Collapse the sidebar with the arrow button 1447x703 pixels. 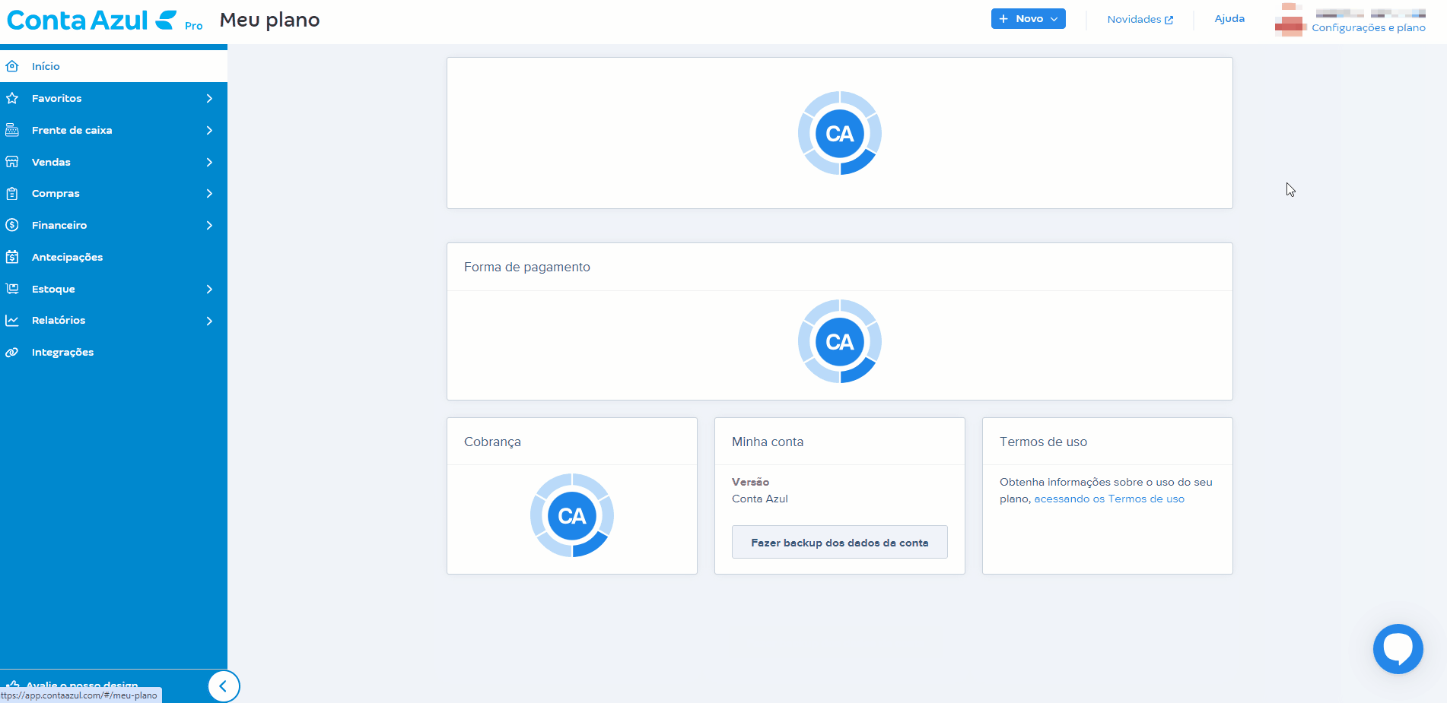tap(223, 686)
